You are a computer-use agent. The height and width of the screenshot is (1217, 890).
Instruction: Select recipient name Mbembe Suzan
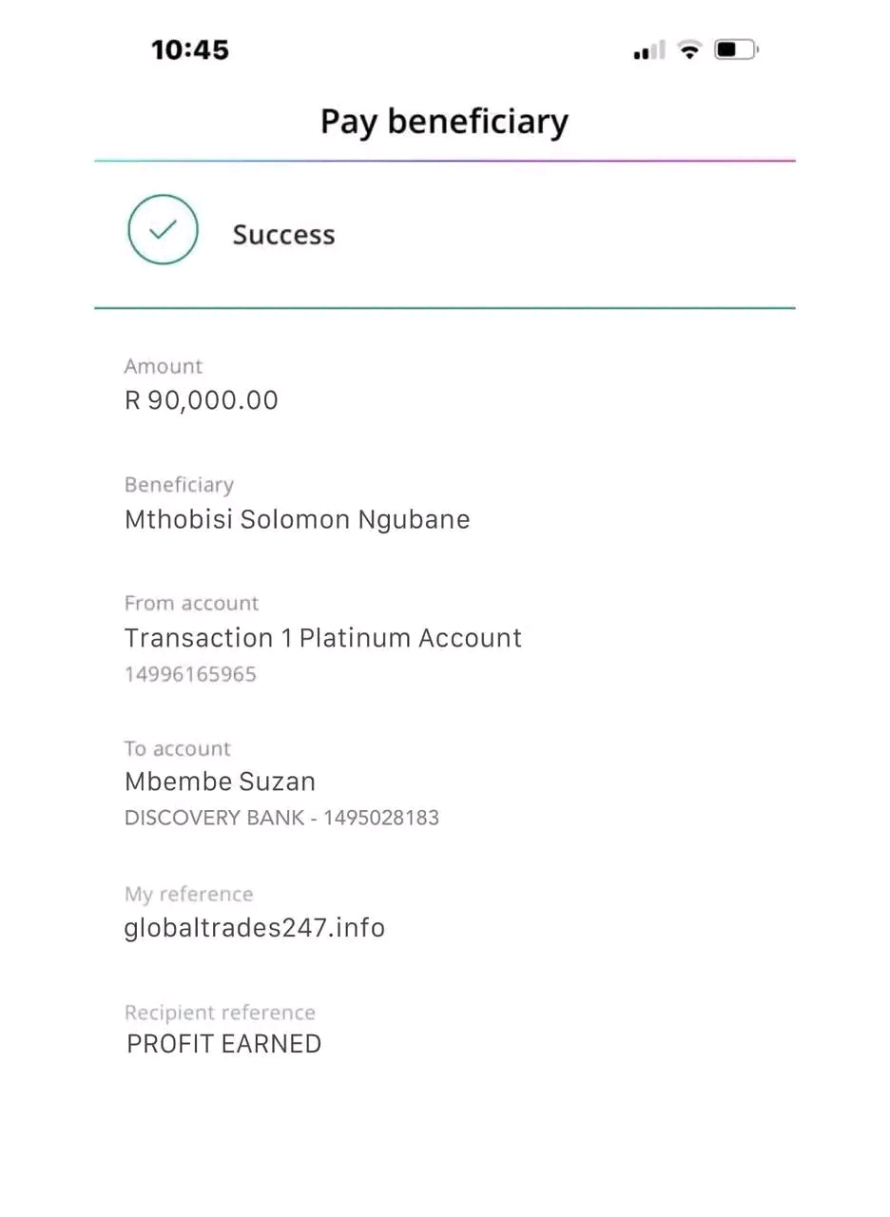(x=220, y=782)
